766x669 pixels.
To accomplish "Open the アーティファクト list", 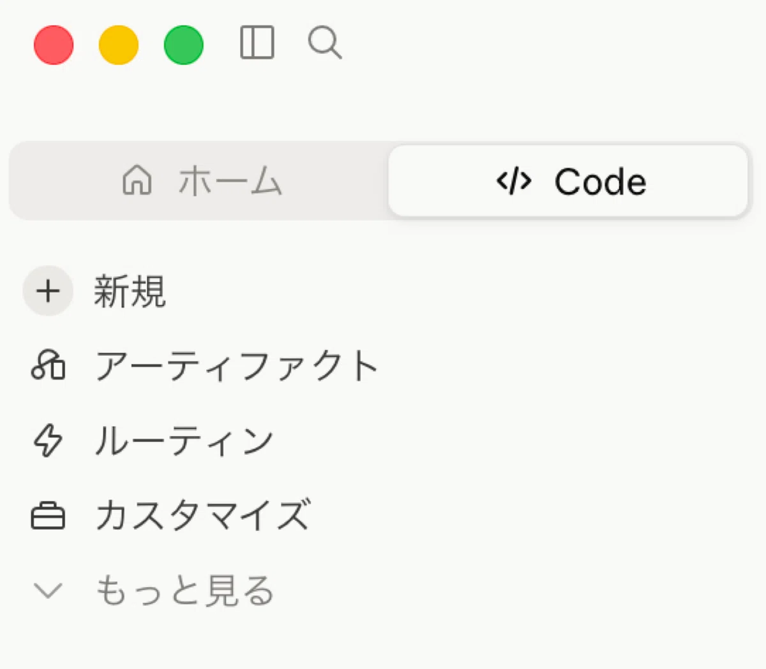I will pyautogui.click(x=236, y=366).
